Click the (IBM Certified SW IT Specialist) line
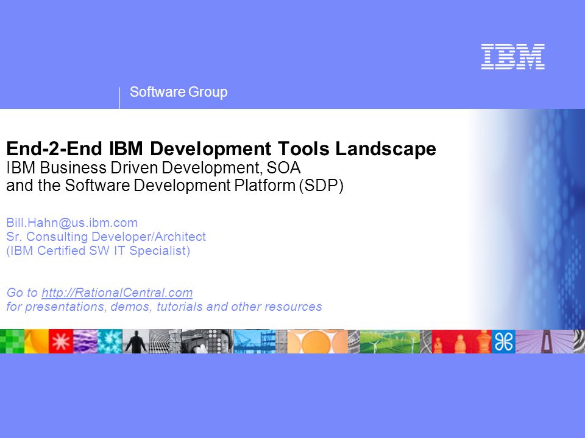 tap(98, 251)
